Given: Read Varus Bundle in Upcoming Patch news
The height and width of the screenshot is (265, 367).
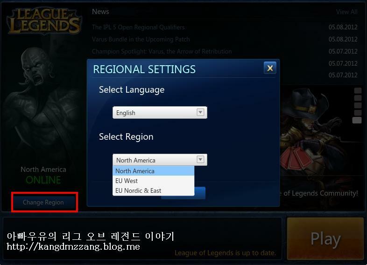Looking at the screenshot, I should (x=141, y=39).
